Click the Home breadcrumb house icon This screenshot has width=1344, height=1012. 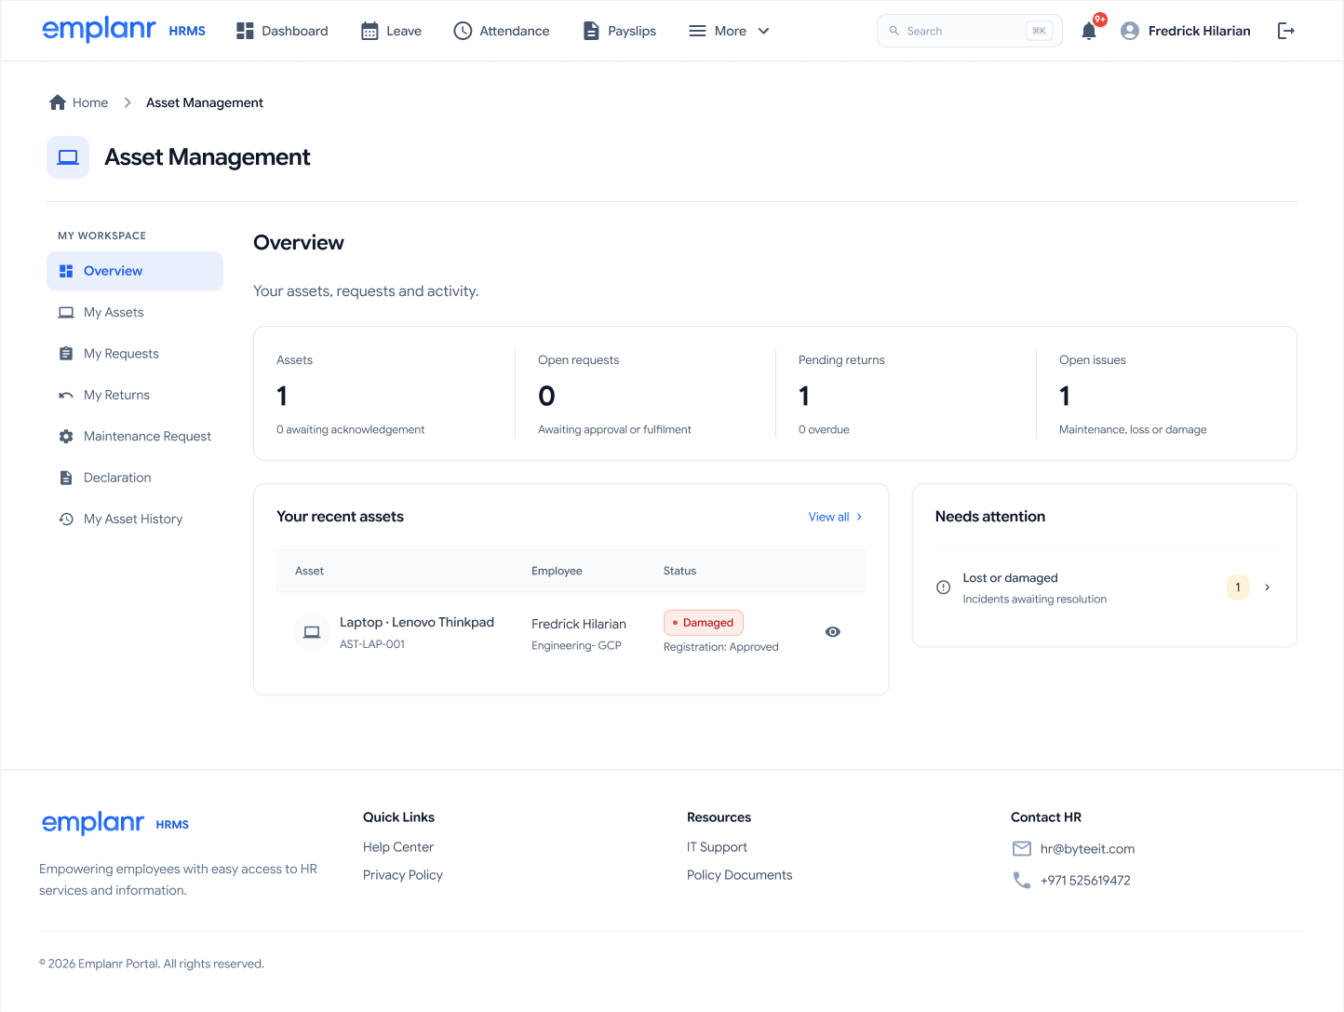click(x=58, y=102)
